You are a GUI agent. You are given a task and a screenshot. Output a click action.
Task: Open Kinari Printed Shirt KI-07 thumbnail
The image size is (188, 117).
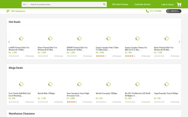point(50,38)
